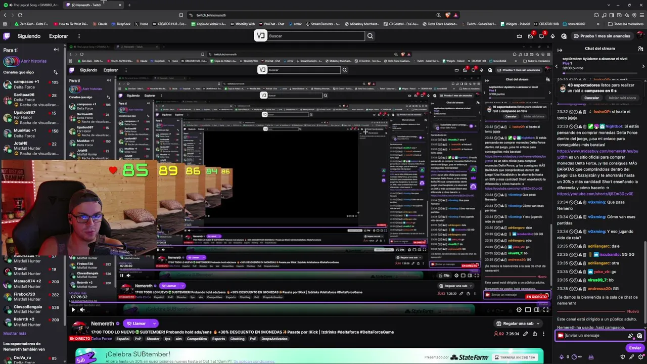Click the browser address bar URL
This screenshot has height=364, width=647.
(211, 15)
